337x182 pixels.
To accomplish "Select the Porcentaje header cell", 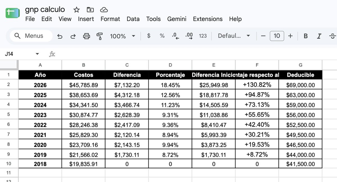I will (x=170, y=75).
